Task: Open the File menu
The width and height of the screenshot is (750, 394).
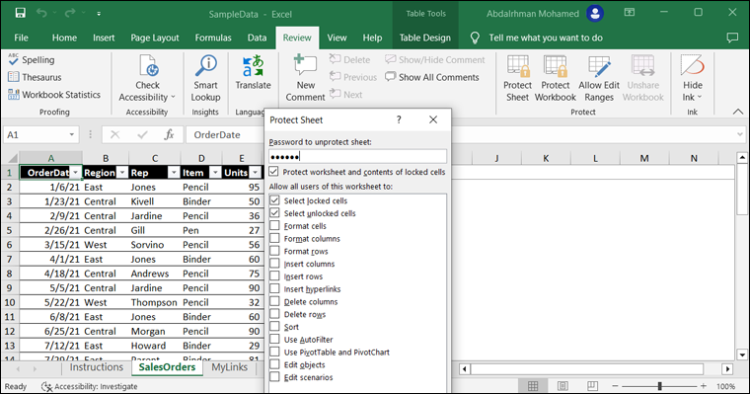Action: click(21, 38)
